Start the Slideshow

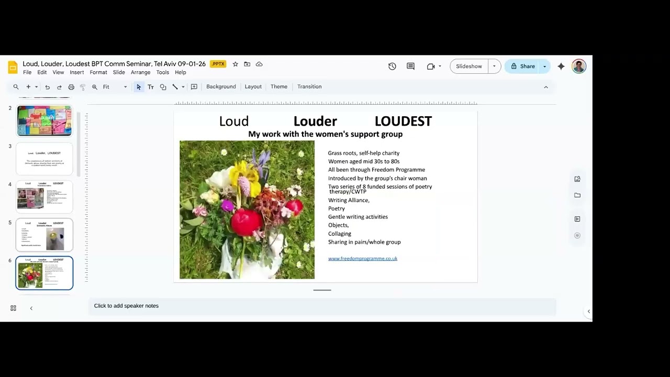pyautogui.click(x=469, y=66)
